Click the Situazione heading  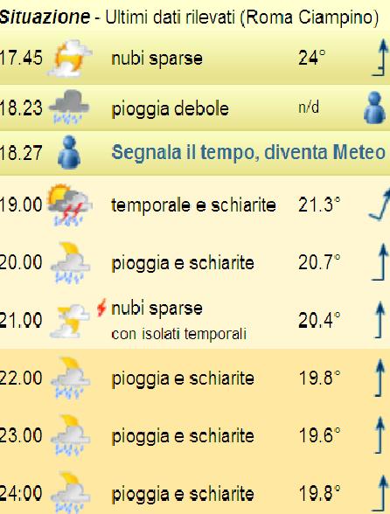coord(45,17)
